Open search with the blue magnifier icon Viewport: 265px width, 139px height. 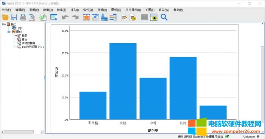(x=164, y=17)
